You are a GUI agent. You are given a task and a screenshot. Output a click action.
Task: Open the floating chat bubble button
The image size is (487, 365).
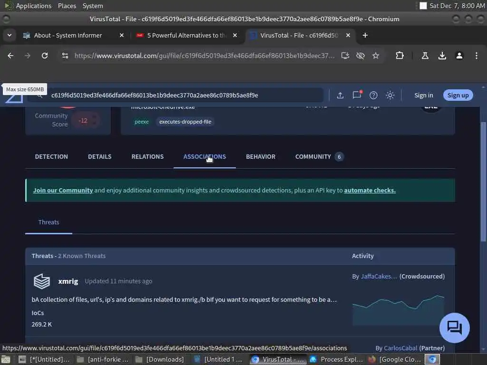(x=454, y=328)
